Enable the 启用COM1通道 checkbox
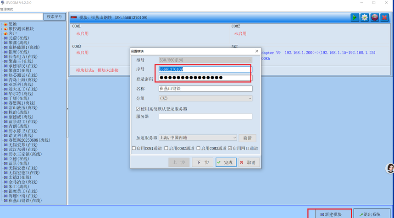 [134, 148]
